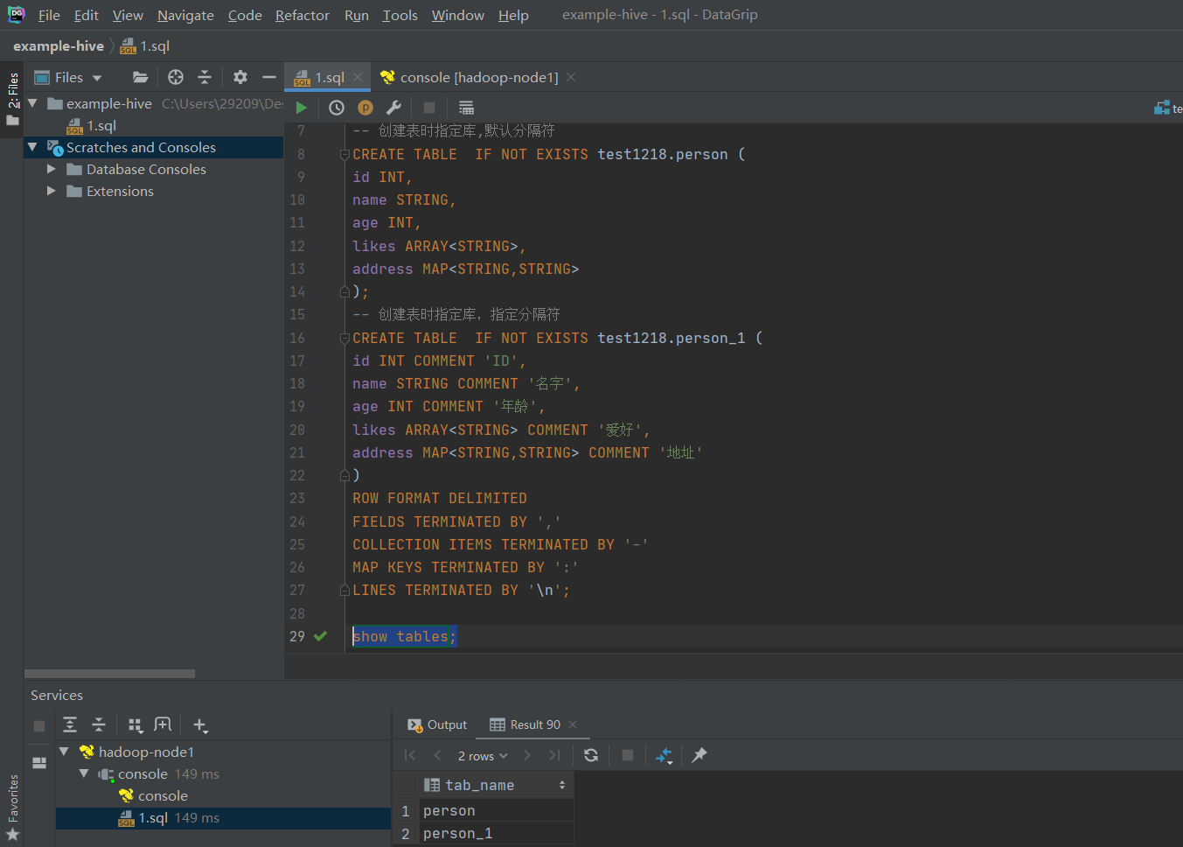Collapse all in Files panel toolbar
Image resolution: width=1183 pixels, height=847 pixels.
click(205, 77)
